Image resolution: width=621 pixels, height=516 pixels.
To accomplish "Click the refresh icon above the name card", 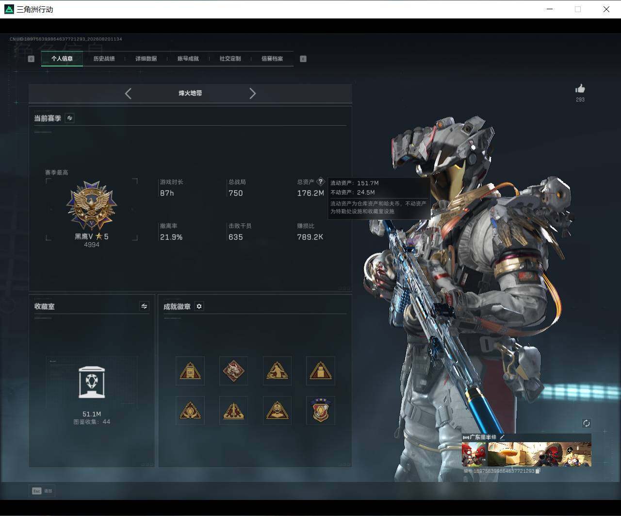I will point(587,423).
